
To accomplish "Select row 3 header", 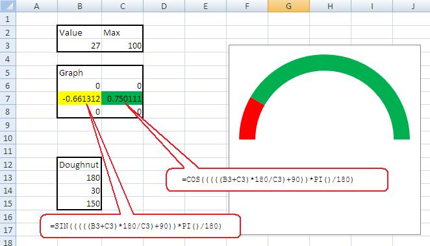I will pyautogui.click(x=8, y=46).
